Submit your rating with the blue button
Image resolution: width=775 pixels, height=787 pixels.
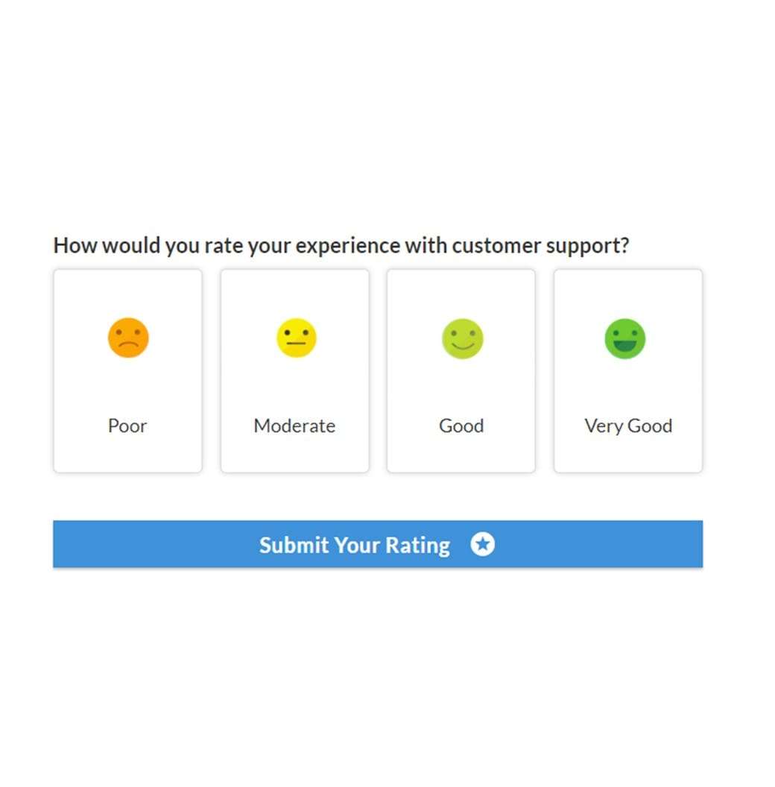coord(378,544)
